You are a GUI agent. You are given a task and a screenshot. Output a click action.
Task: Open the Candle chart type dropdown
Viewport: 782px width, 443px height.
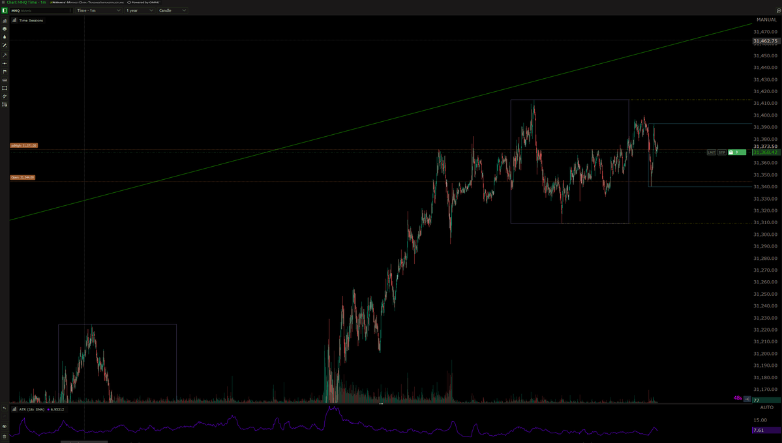[x=172, y=10]
